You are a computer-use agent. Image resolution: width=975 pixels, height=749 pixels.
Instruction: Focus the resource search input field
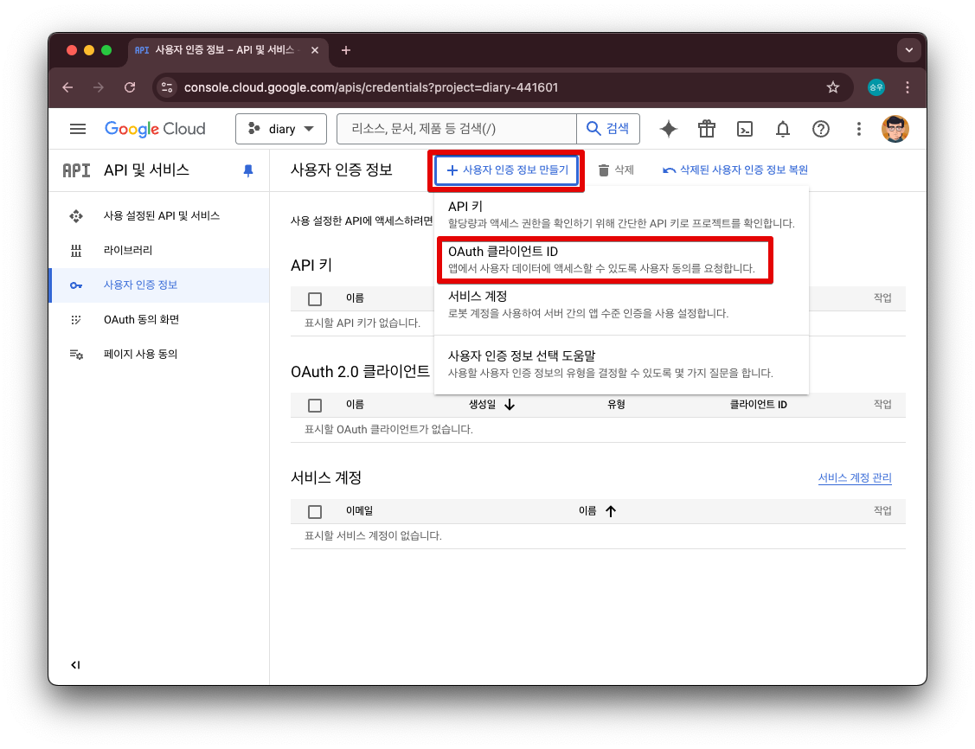tap(457, 129)
